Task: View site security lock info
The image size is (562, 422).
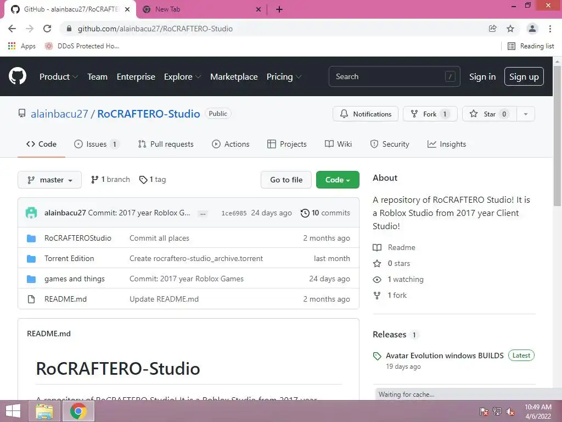Action: pyautogui.click(x=69, y=29)
